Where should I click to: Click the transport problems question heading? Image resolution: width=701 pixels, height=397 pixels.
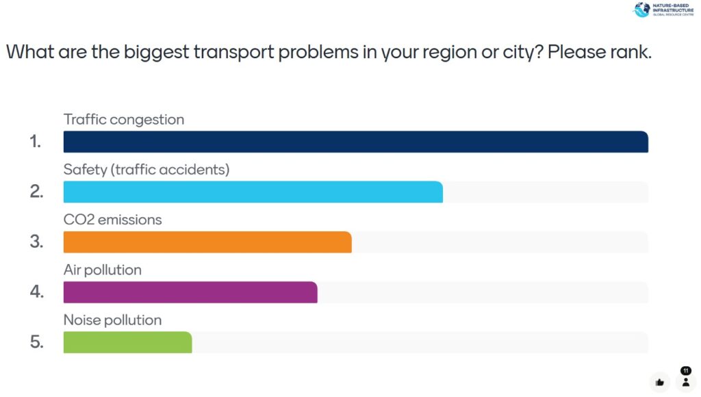329,53
